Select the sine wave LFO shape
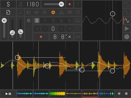Image resolution: width=131 pixels, height=98 pixels. [x=127, y=20]
